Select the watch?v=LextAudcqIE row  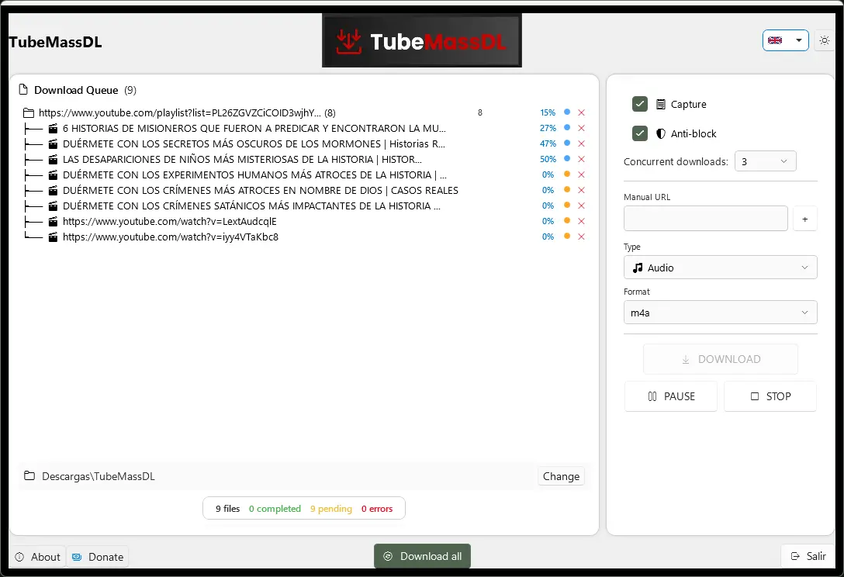point(304,221)
